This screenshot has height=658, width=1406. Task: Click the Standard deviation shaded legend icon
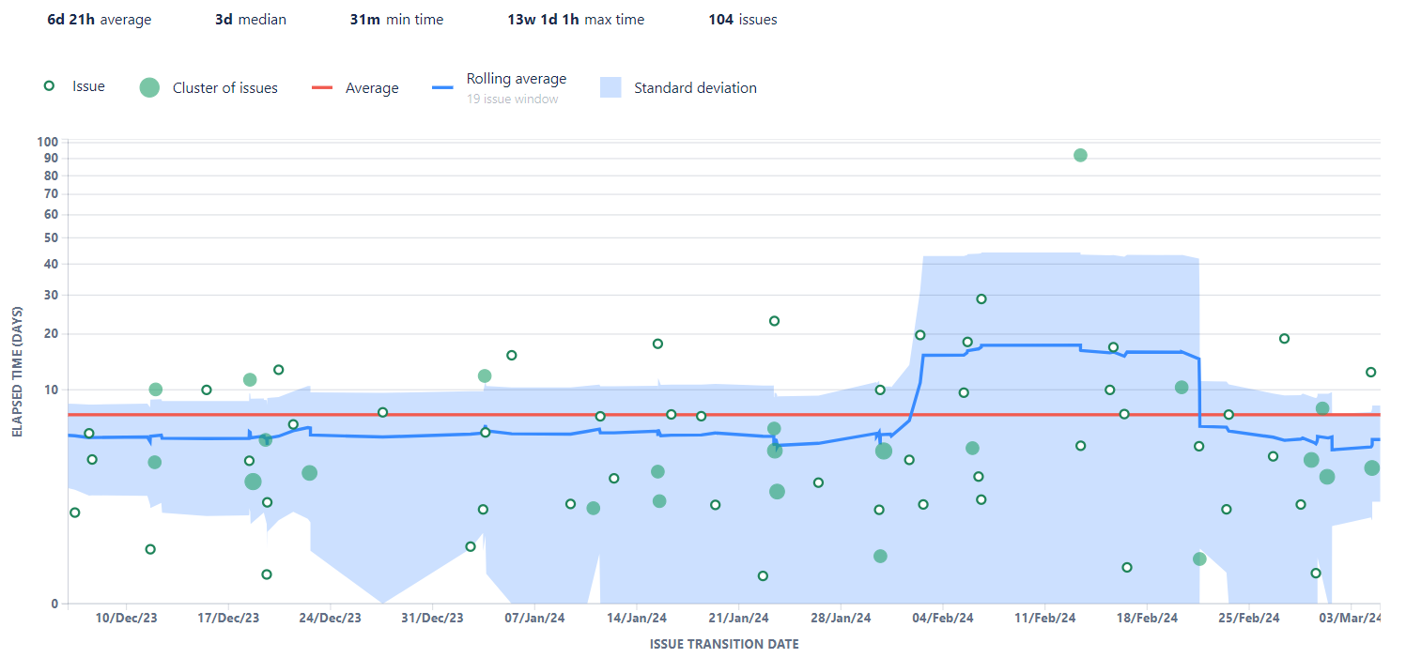(611, 87)
